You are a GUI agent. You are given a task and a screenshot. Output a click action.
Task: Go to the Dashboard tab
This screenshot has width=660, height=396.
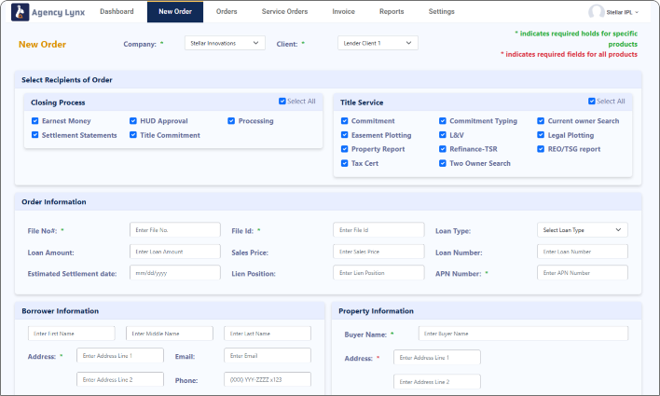[117, 11]
